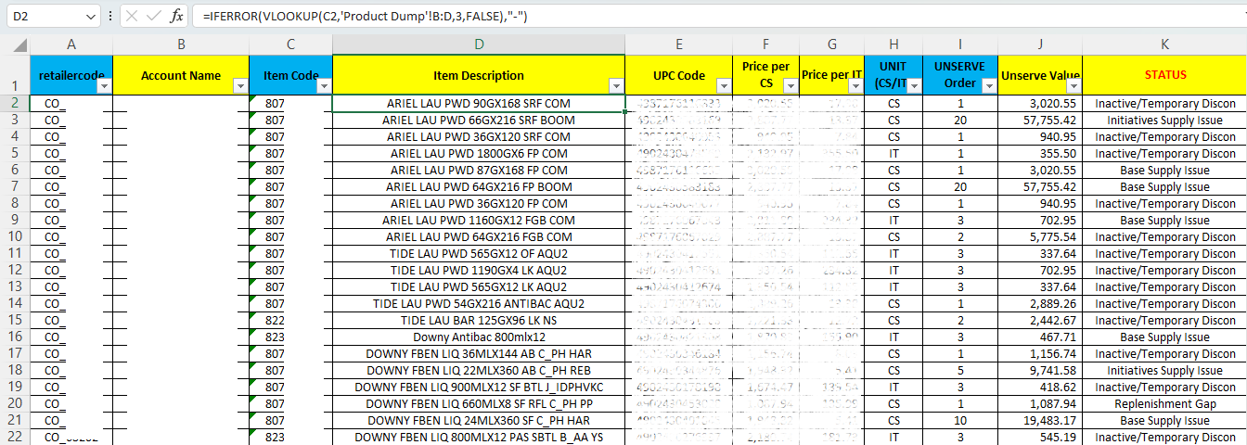
Task: Open the Price per CS filter dropdown
Action: pyautogui.click(x=790, y=86)
